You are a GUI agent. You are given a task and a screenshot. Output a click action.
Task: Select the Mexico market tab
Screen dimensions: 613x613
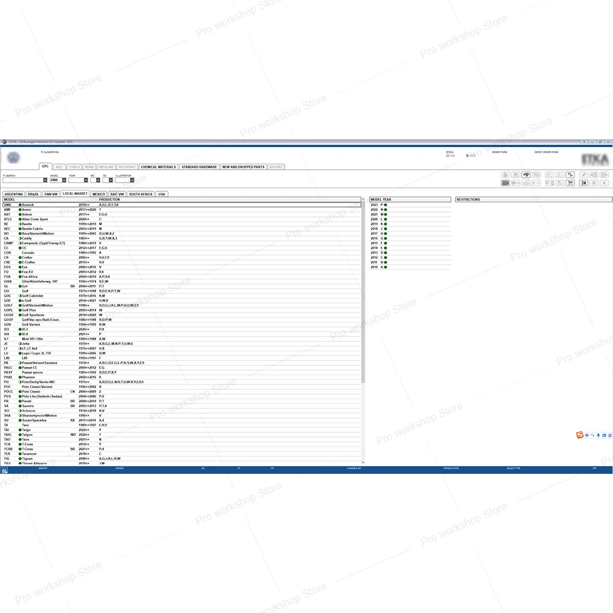(x=99, y=194)
